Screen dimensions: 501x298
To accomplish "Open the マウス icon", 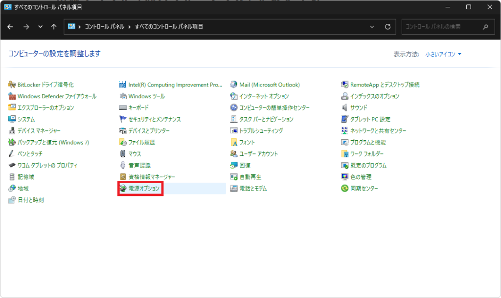I will [123, 154].
